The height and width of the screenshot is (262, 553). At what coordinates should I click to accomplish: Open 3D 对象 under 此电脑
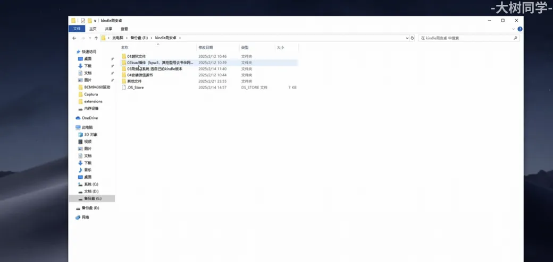tap(90, 135)
